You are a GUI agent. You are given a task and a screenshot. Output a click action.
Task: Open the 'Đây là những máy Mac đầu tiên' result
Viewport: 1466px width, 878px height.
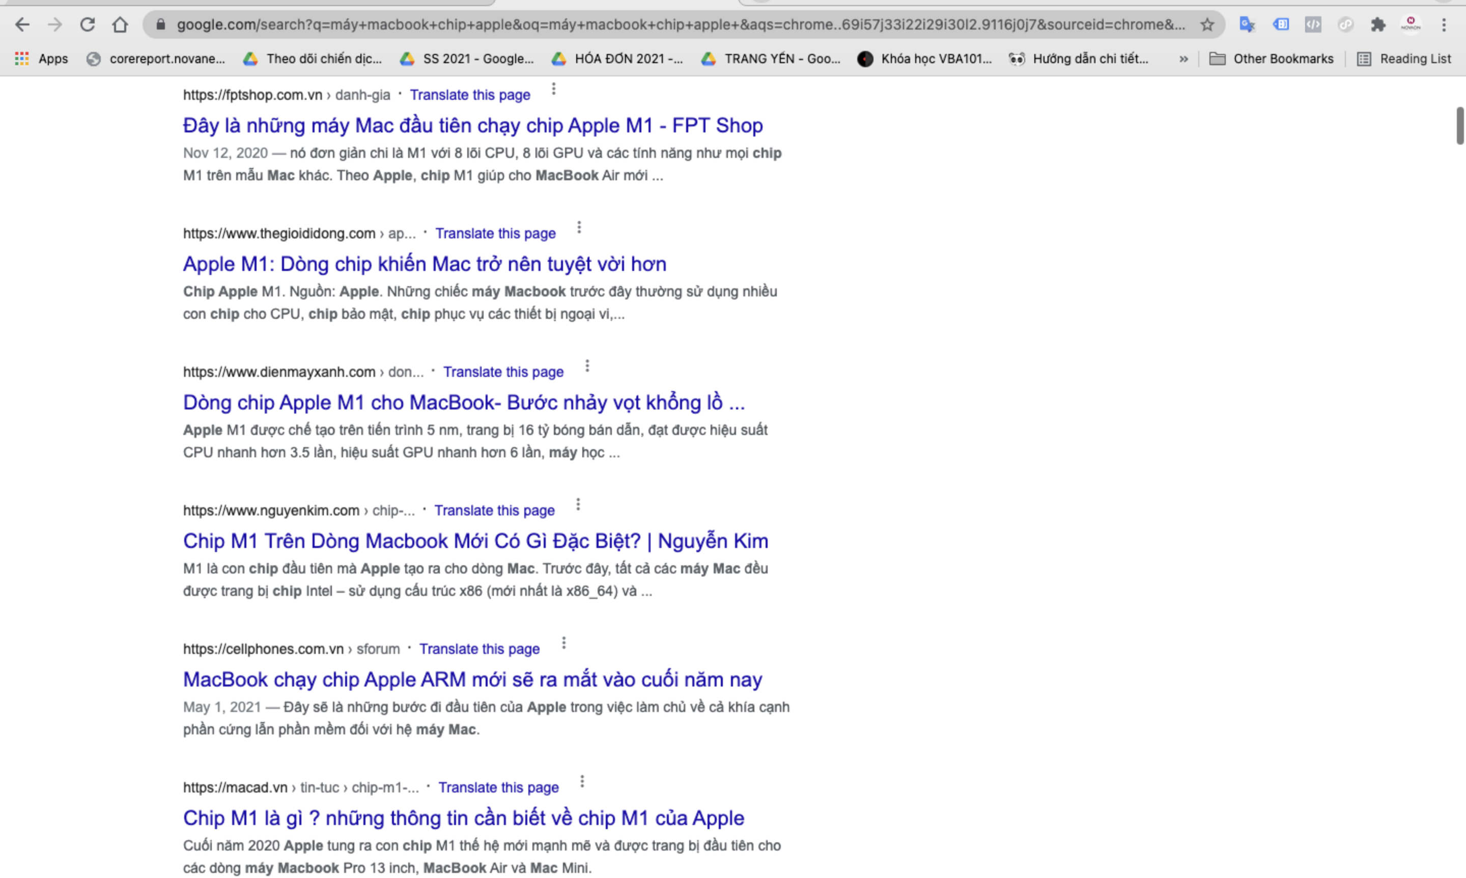pyautogui.click(x=472, y=125)
